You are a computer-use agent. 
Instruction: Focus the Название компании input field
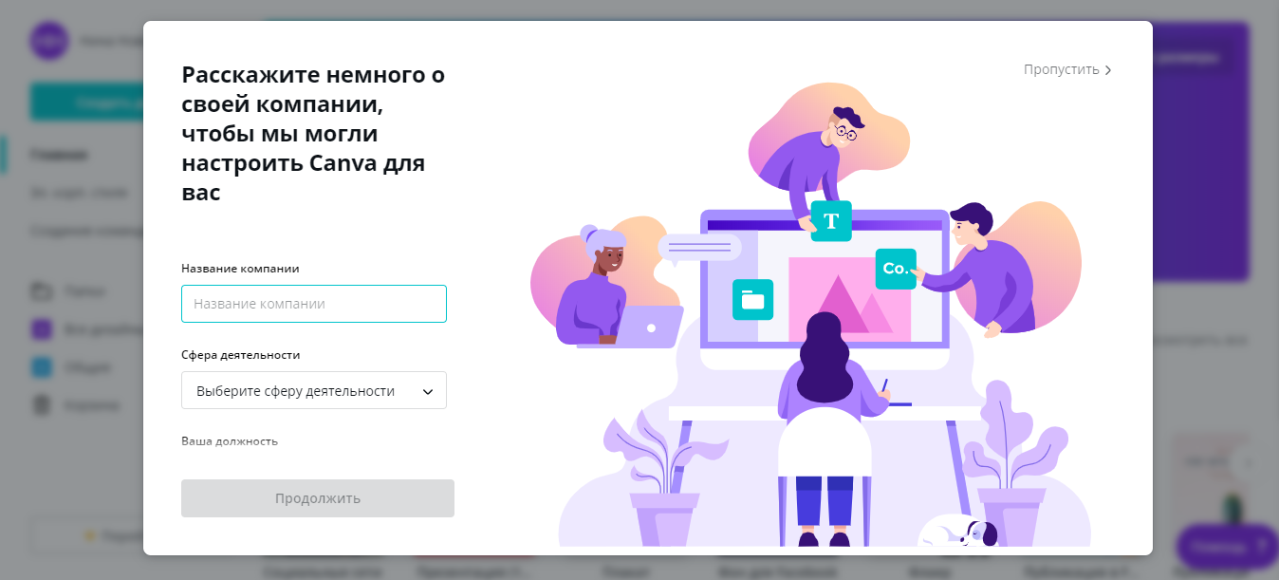314,304
